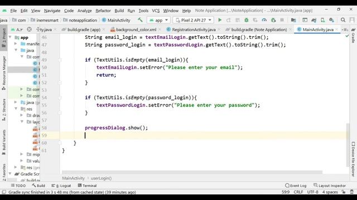Click Attach Debugger to Android Process icon
357x200 pixels.
point(273,20)
